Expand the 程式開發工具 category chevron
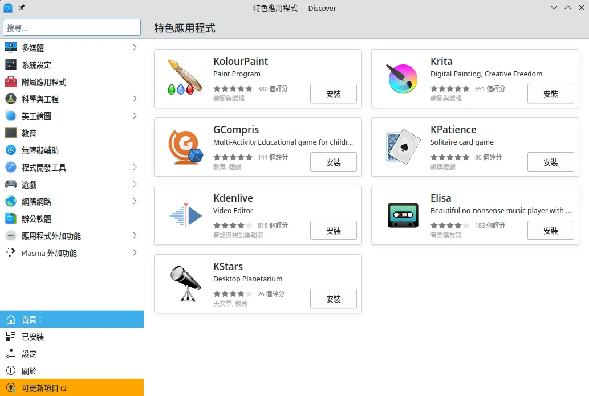The height and width of the screenshot is (396, 589). pos(135,167)
